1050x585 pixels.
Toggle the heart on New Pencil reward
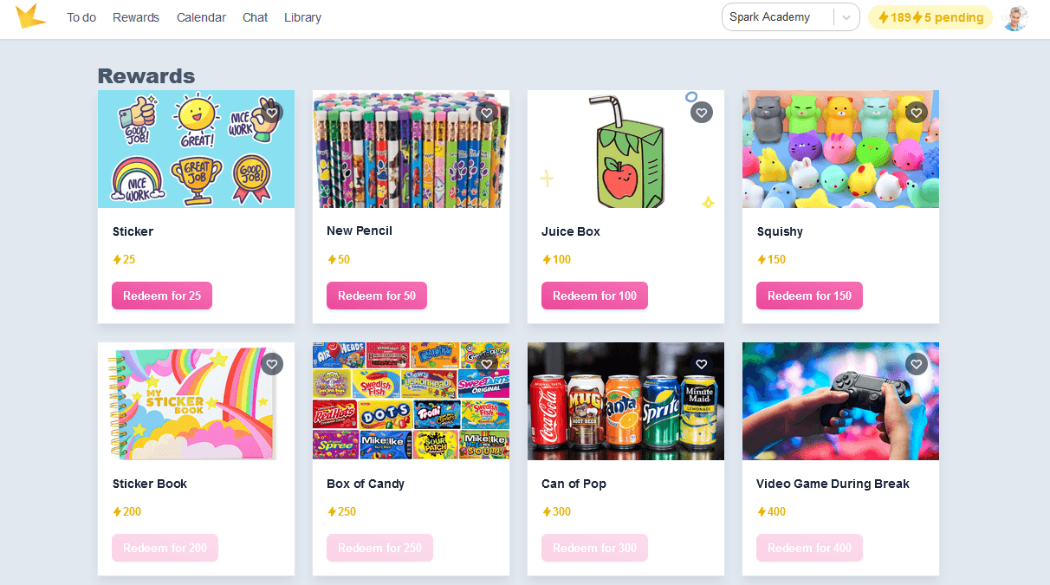[487, 113]
